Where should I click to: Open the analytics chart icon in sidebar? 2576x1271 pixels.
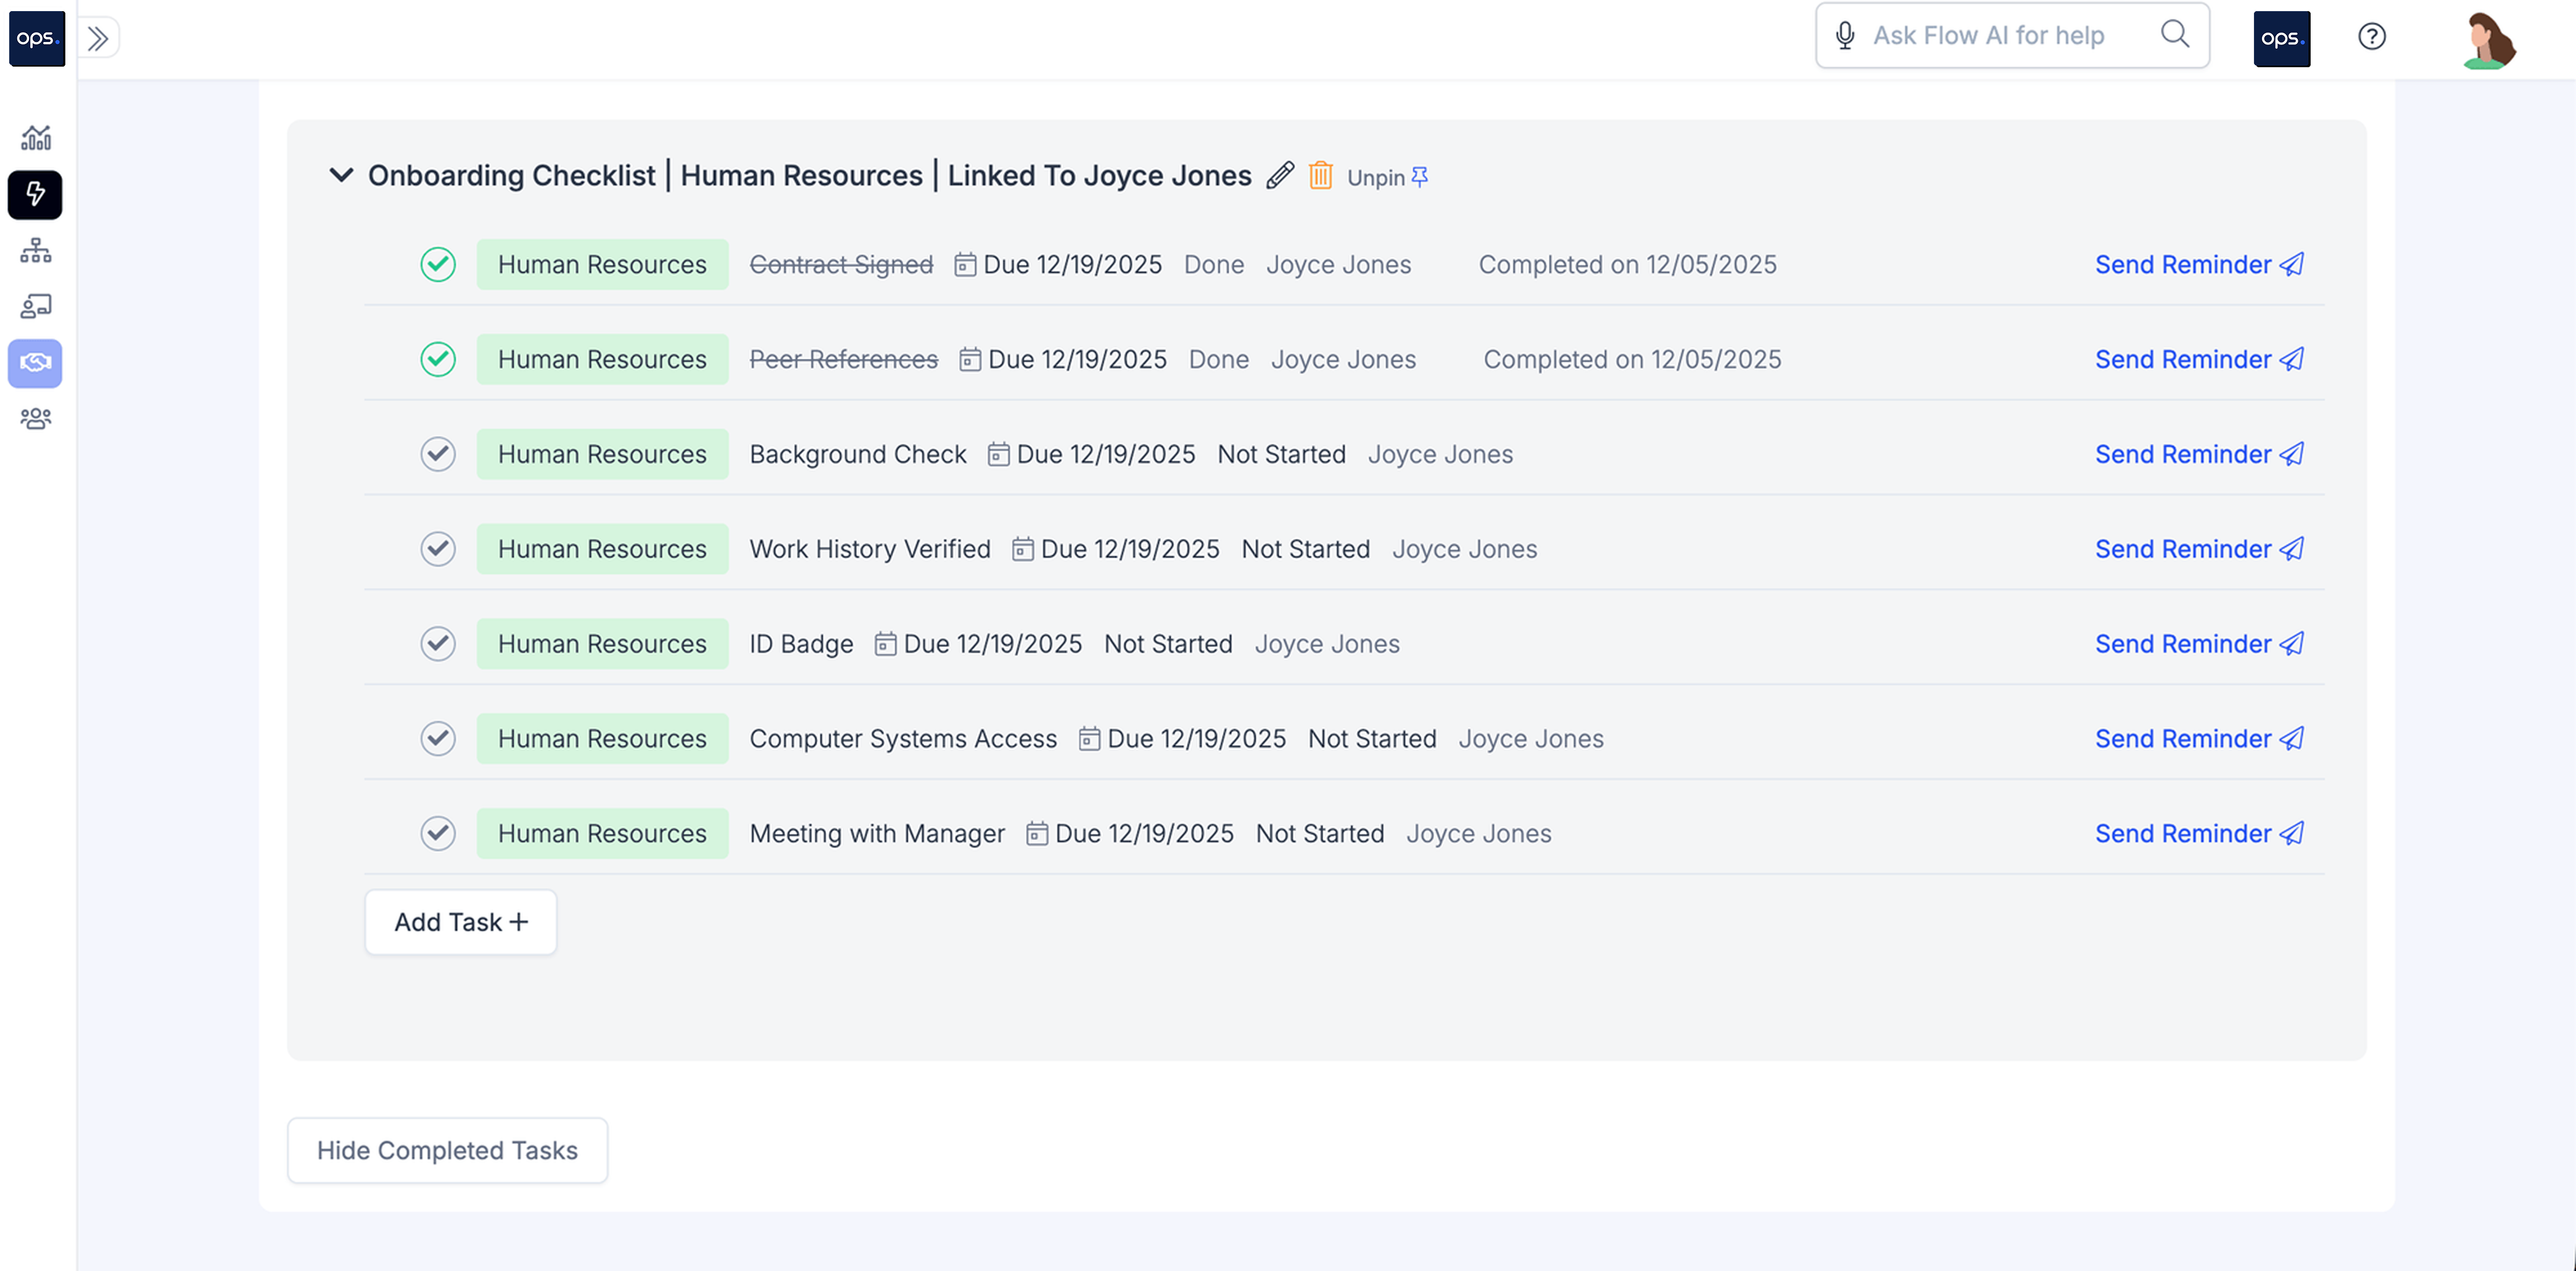point(36,137)
